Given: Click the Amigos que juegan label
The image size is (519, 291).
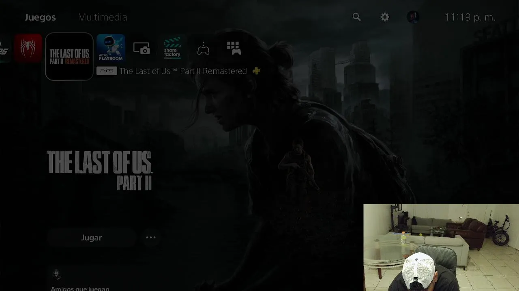Looking at the screenshot, I should coord(80,289).
